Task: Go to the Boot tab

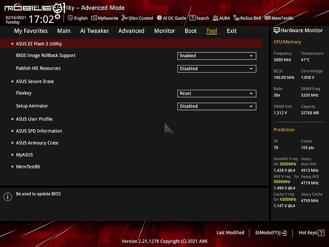Action: click(x=191, y=31)
